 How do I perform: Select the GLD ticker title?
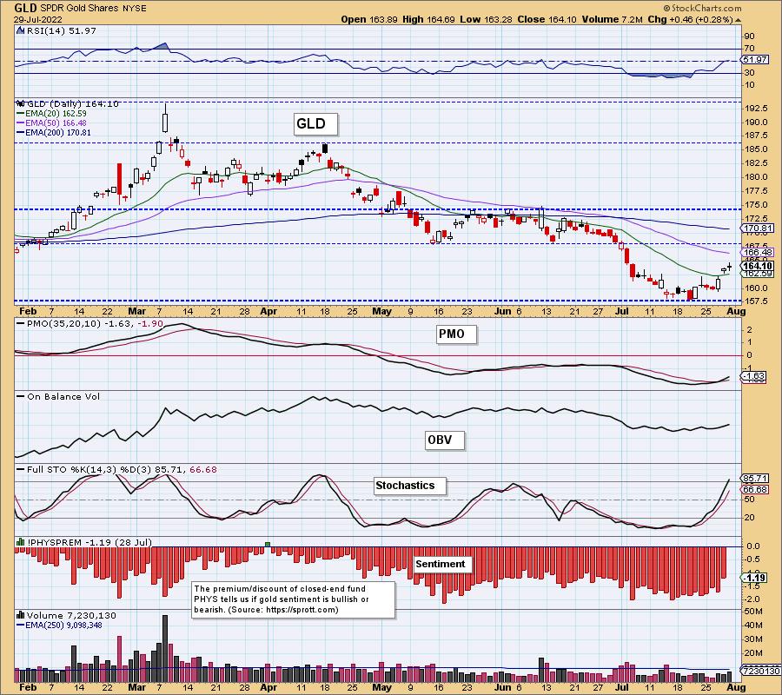25,8
